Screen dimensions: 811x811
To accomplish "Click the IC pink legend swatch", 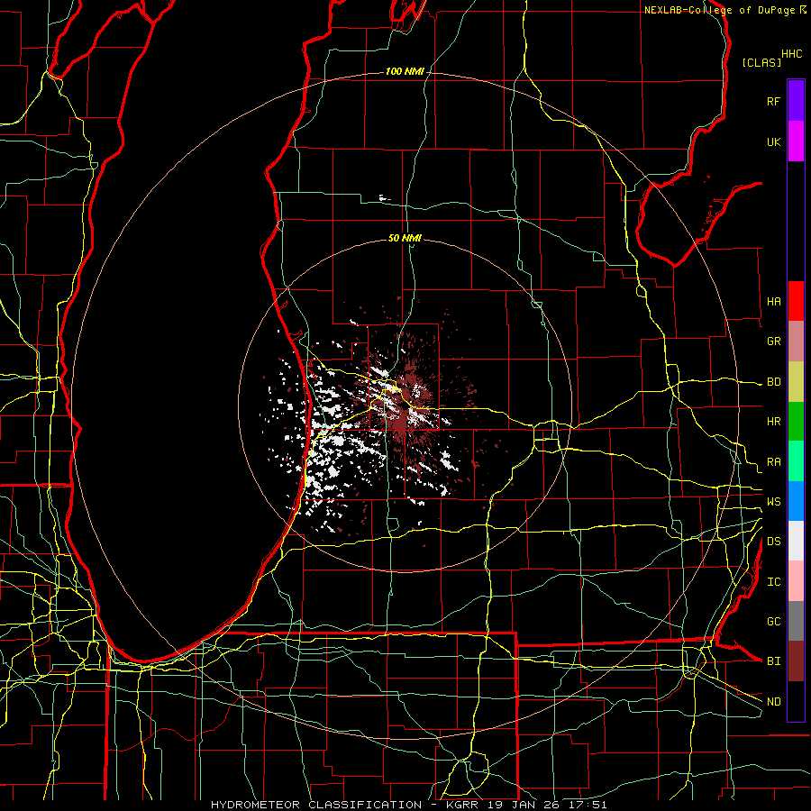I will [796, 581].
